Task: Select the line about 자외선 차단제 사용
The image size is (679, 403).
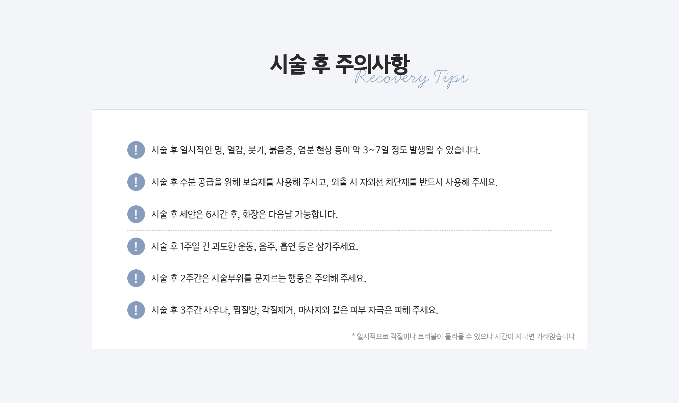Action: [x=324, y=182]
